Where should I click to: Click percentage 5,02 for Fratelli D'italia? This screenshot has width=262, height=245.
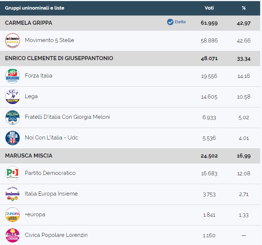tap(244, 117)
